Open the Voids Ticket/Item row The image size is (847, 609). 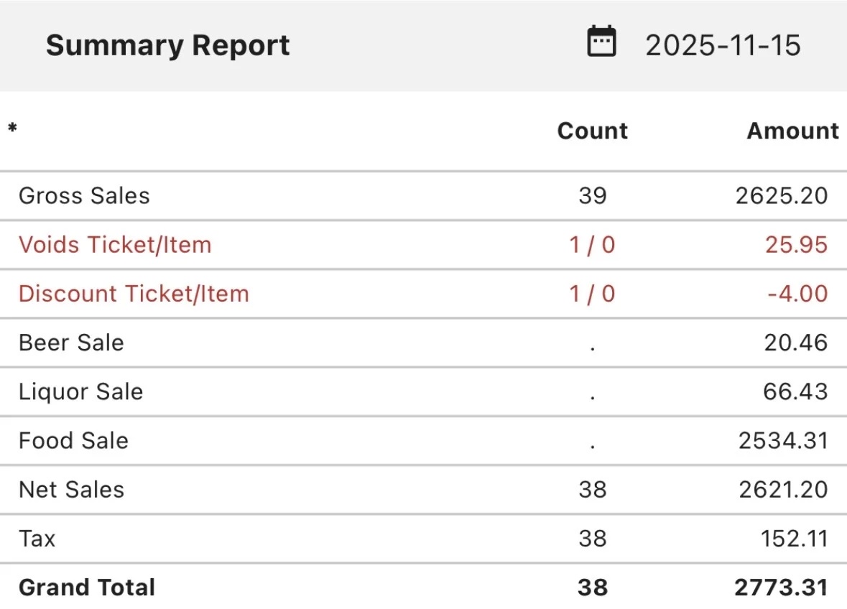click(115, 245)
